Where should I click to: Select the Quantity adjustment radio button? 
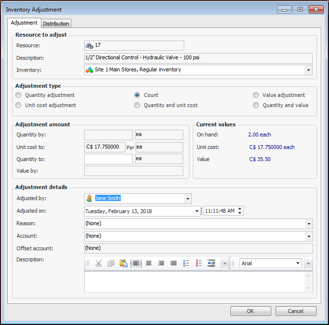[x=19, y=95]
